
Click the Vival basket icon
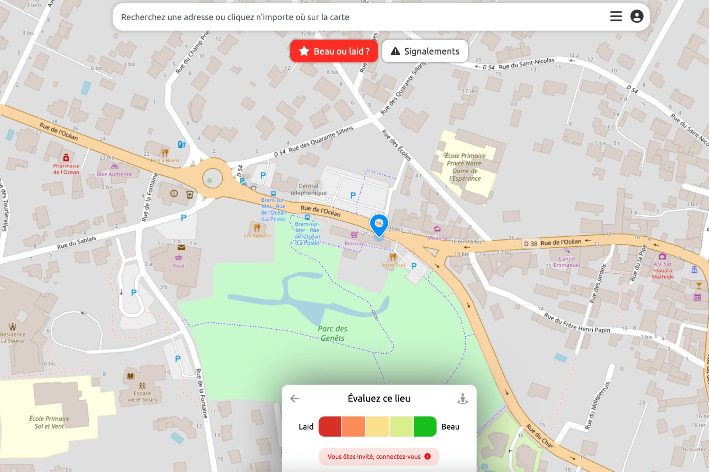[x=179, y=257]
